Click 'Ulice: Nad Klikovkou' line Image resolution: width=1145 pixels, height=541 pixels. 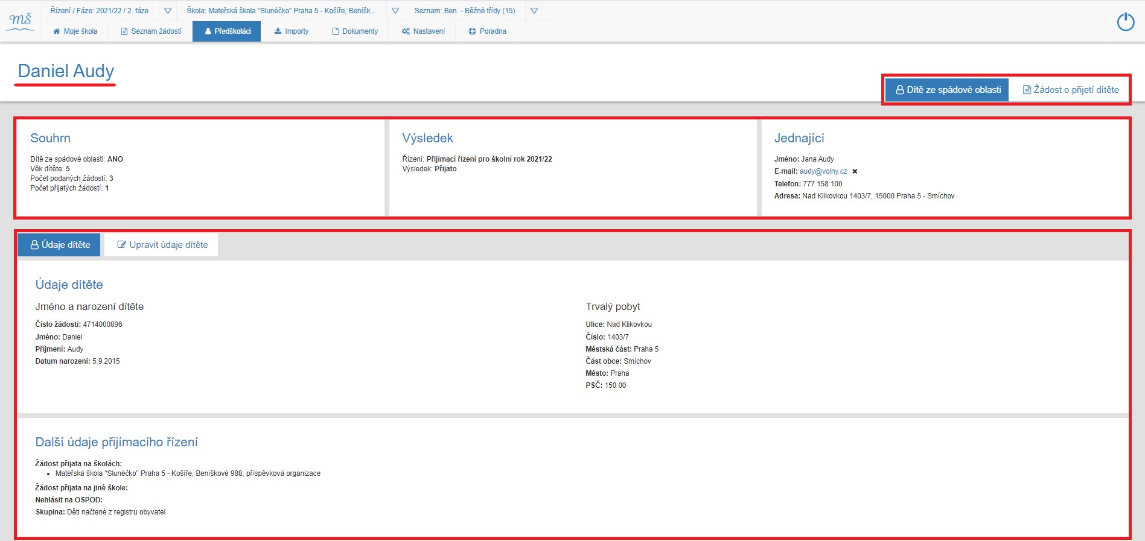[619, 324]
